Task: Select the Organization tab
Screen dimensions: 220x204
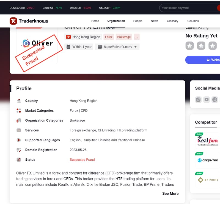Action: (x=116, y=21)
